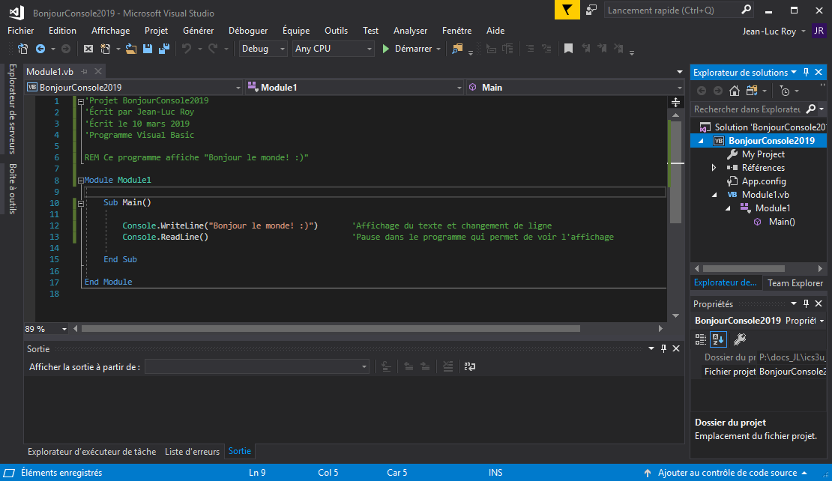Open the Any CPU platform dropdown
This screenshot has height=481, width=832.
point(334,49)
